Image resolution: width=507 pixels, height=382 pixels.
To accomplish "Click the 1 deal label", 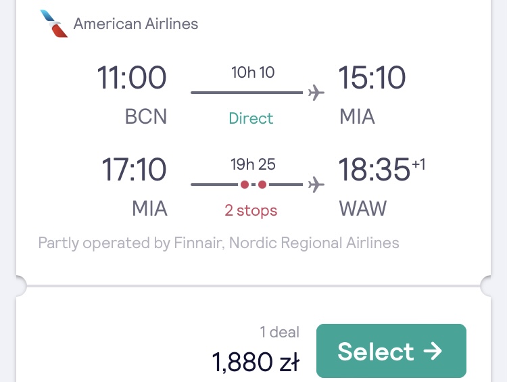I will [x=280, y=332].
